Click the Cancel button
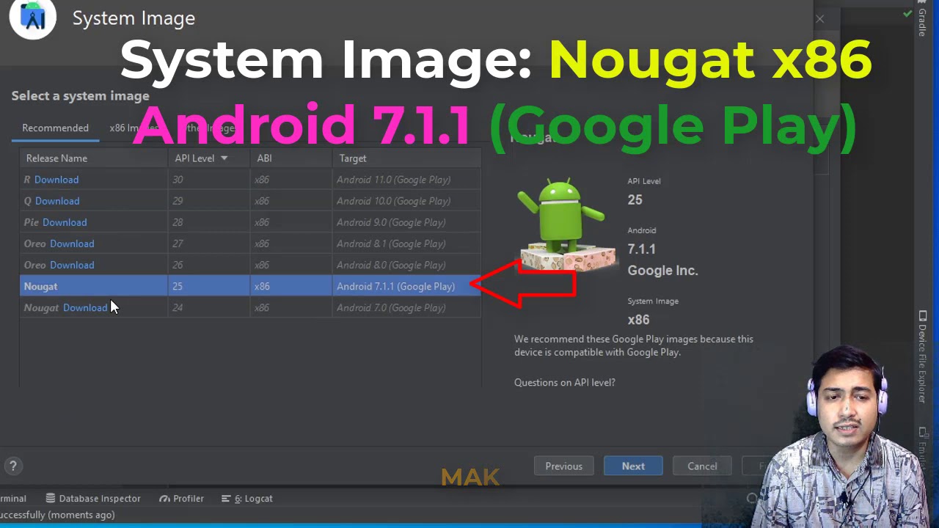939x528 pixels. (702, 466)
